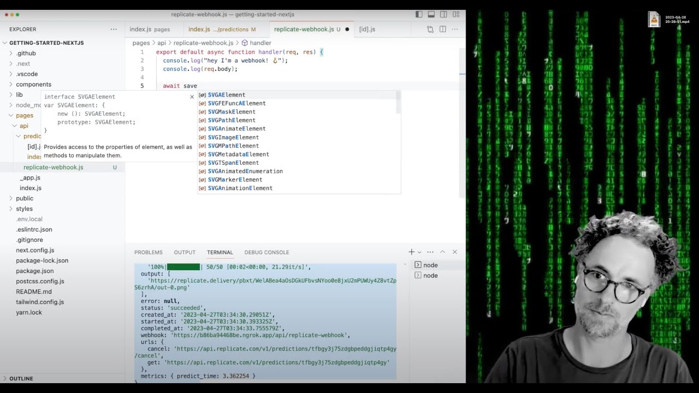This screenshot has height=393, width=699.
Task: Open launch profile dropdown arrow
Action: pyautogui.click(x=419, y=252)
